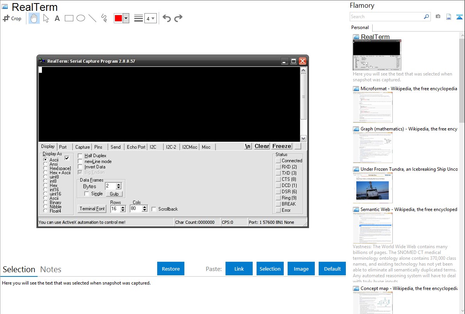Screen dimensions: 465x314
Task: Enable the Single checkbox under Data Frames
Action: click(87, 194)
